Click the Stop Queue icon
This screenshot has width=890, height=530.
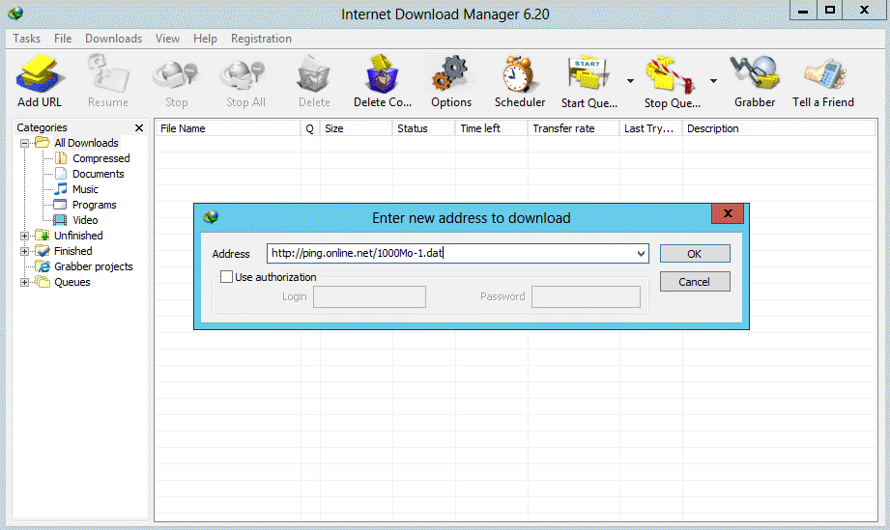(670, 74)
